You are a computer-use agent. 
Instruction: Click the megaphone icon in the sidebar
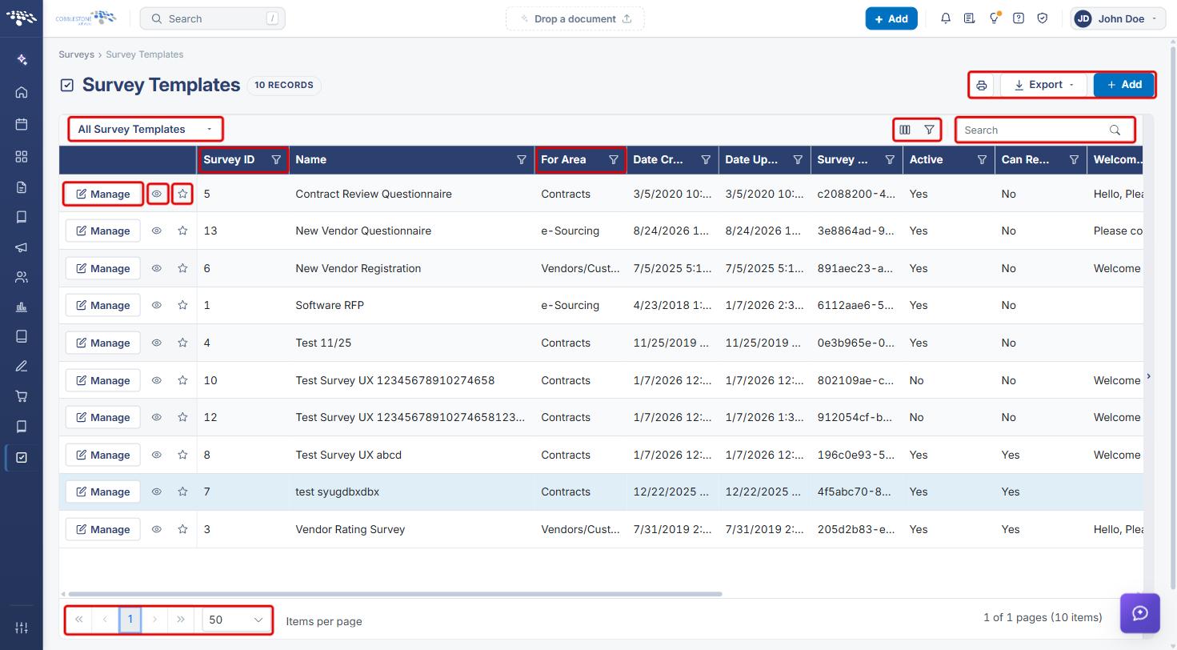click(x=22, y=247)
